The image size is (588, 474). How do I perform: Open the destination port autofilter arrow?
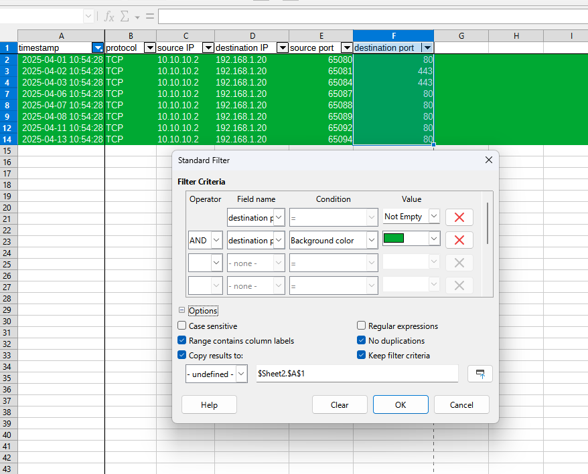point(427,48)
